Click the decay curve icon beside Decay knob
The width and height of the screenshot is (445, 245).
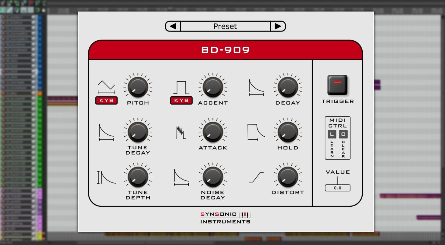(256, 88)
